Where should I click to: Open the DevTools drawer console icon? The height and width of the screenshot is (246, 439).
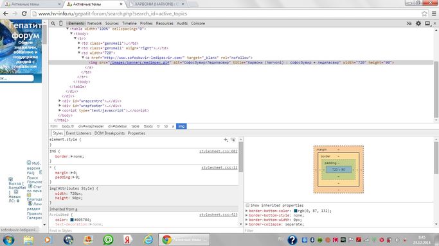[x=409, y=24]
